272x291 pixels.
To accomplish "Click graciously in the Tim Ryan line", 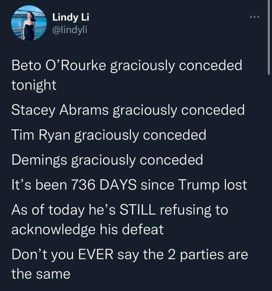I will click(x=107, y=135).
